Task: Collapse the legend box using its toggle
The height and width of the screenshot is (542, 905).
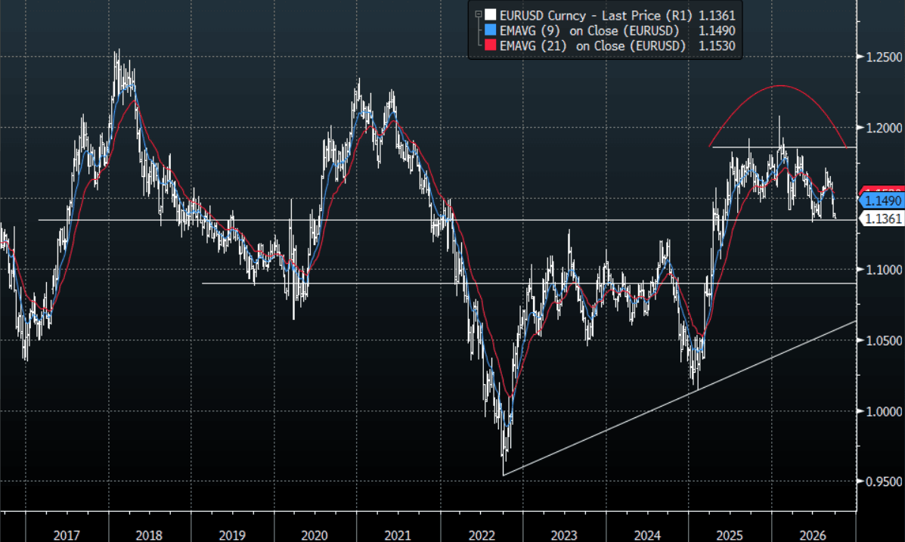Action: [479, 14]
